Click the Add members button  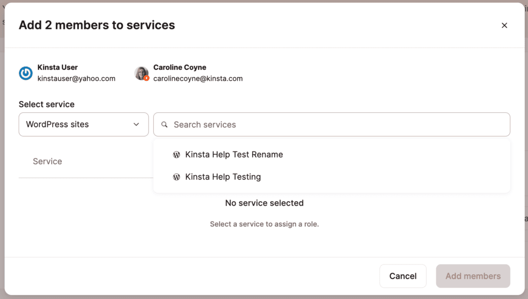click(x=473, y=276)
